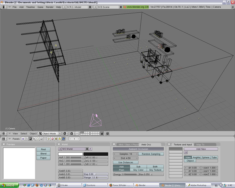Enable Paper sky option
Image resolution: width=235 pixels, height=188 pixels.
point(43,158)
